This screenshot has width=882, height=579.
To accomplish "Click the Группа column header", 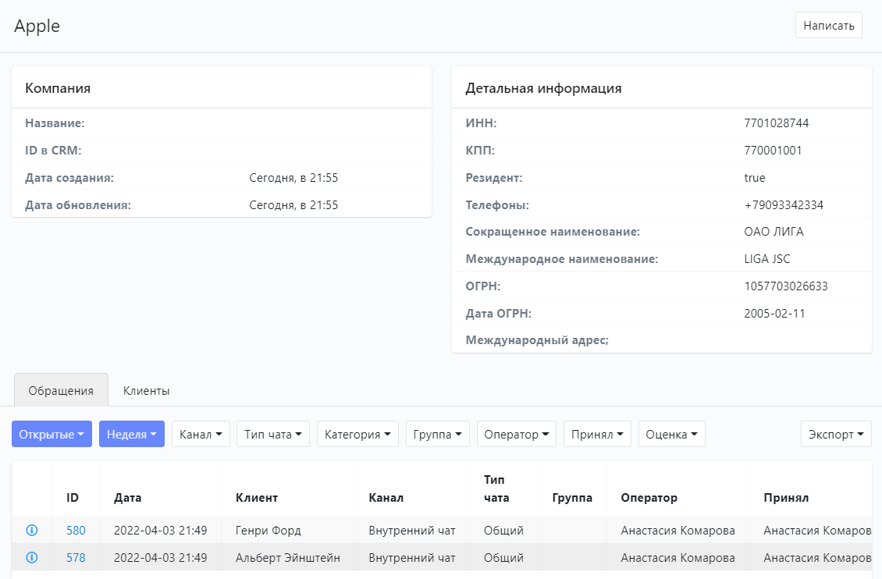I will (x=572, y=498).
